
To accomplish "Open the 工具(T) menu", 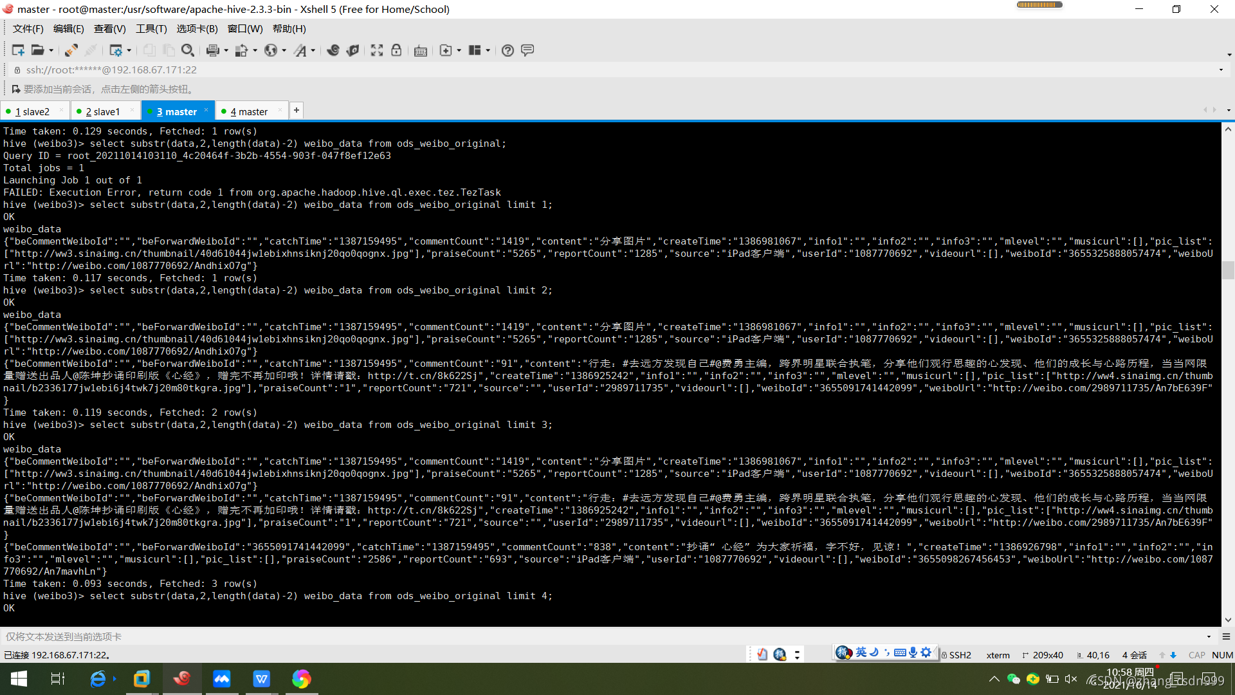I will point(151,29).
